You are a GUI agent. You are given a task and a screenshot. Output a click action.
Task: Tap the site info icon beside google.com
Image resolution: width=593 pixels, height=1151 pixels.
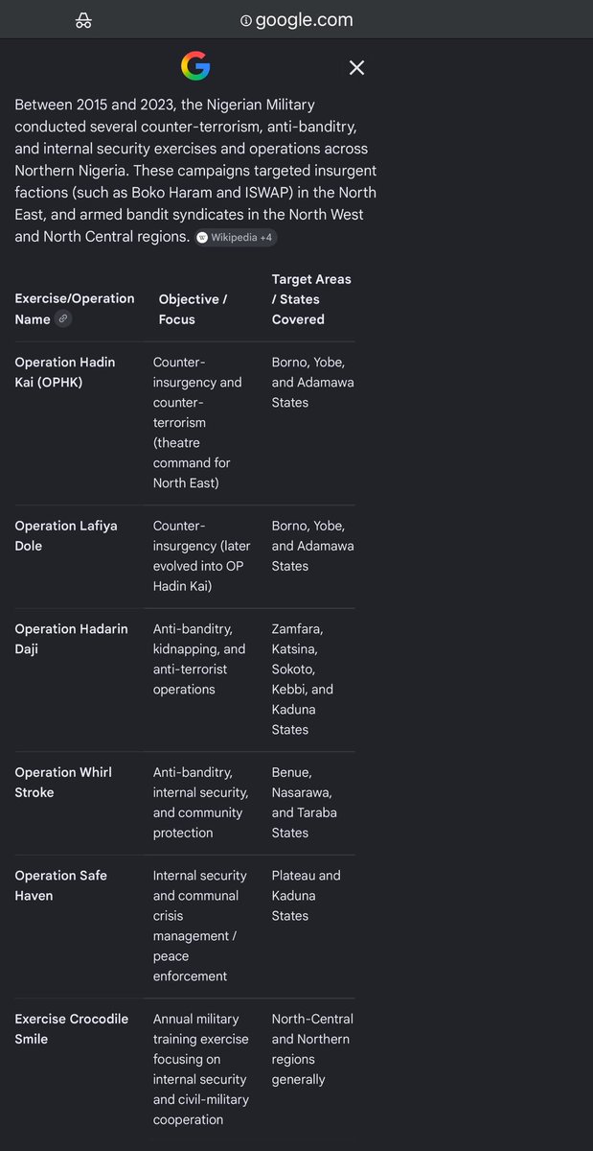tap(246, 20)
